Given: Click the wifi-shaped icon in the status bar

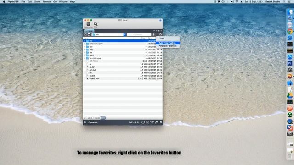Looking at the screenshot, I should 152,122.
